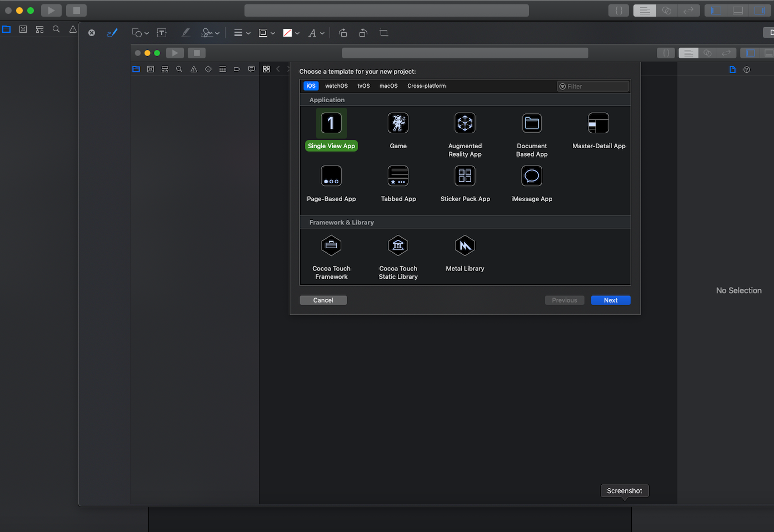Click the inner window Stop button
The image size is (774, 532).
click(x=197, y=53)
